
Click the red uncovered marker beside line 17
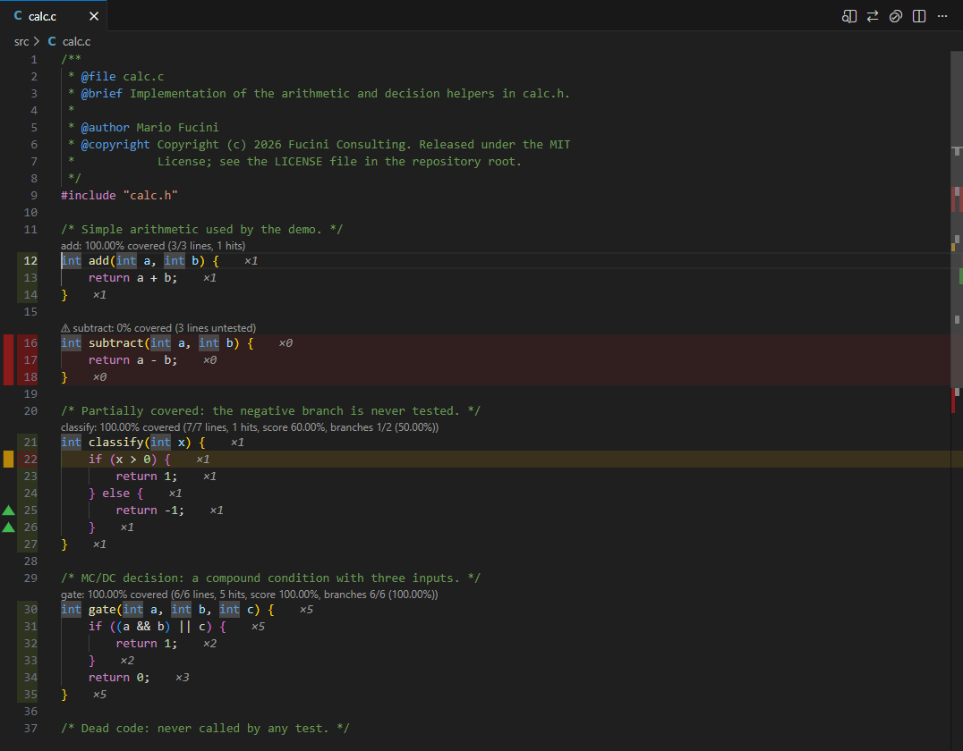(9, 360)
